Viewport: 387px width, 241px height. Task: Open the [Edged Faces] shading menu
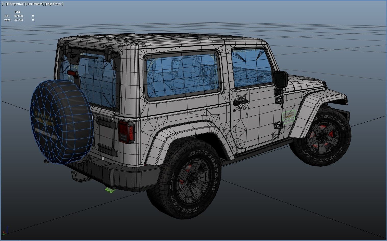(54, 4)
